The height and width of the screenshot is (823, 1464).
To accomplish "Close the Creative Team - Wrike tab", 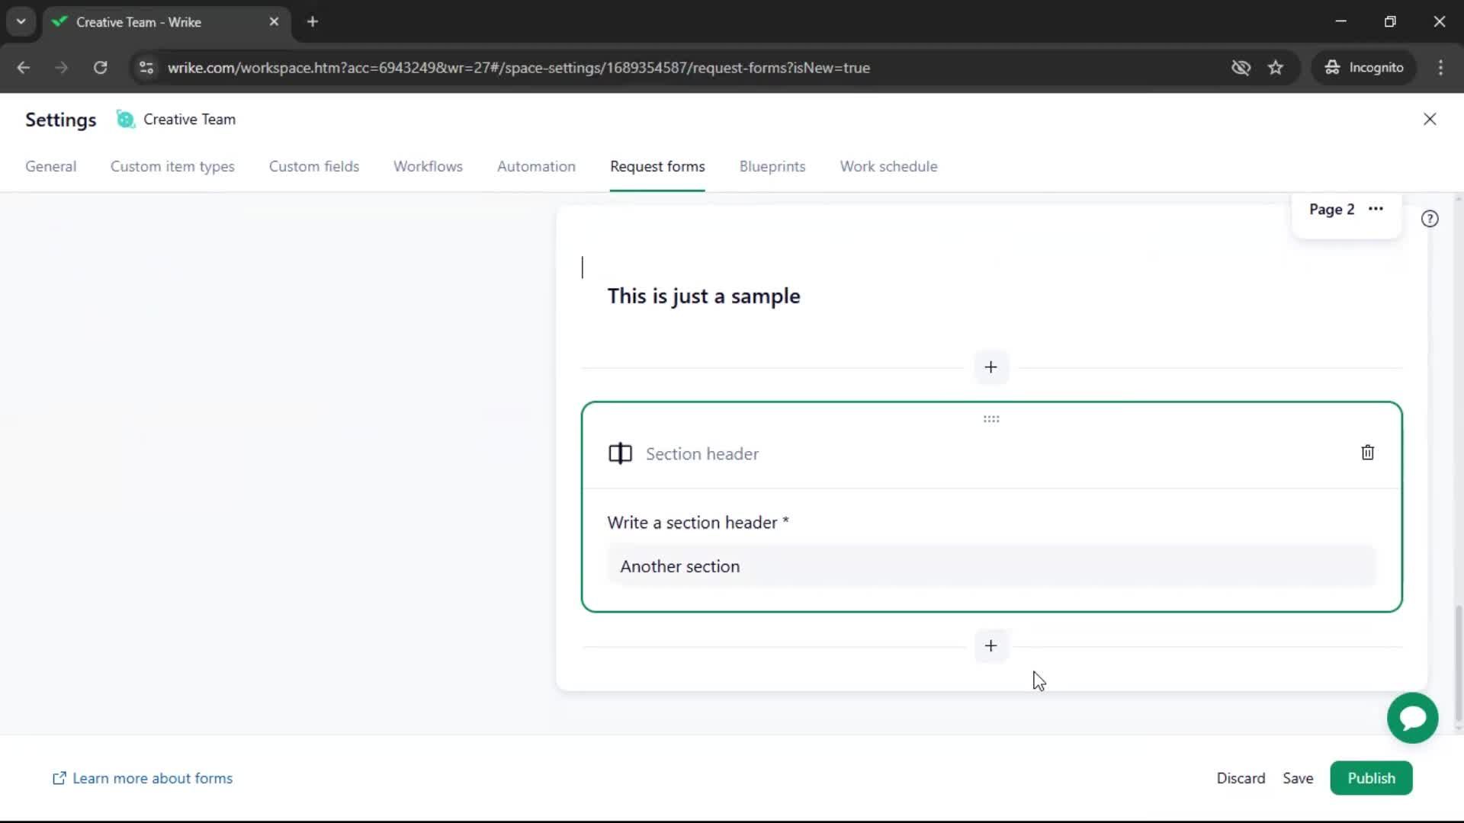I will [274, 21].
